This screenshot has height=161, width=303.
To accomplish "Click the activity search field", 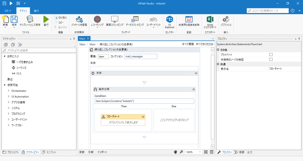I will (x=39, y=50).
